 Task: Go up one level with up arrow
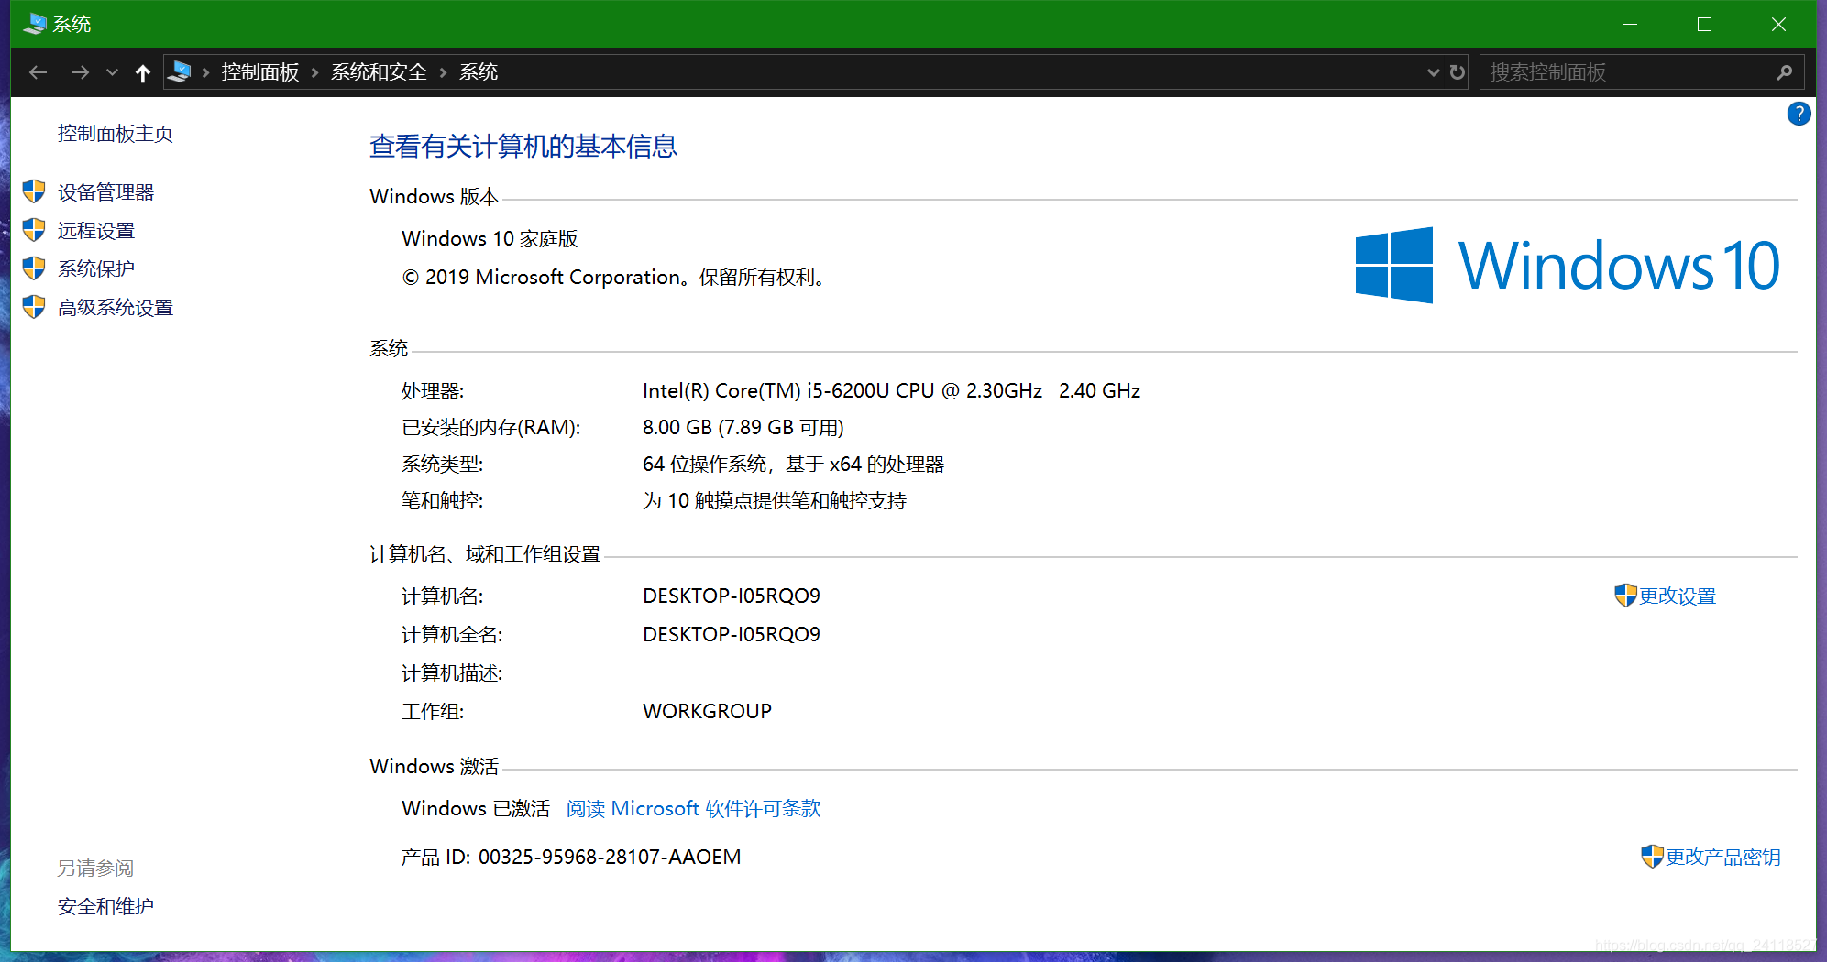(x=142, y=72)
